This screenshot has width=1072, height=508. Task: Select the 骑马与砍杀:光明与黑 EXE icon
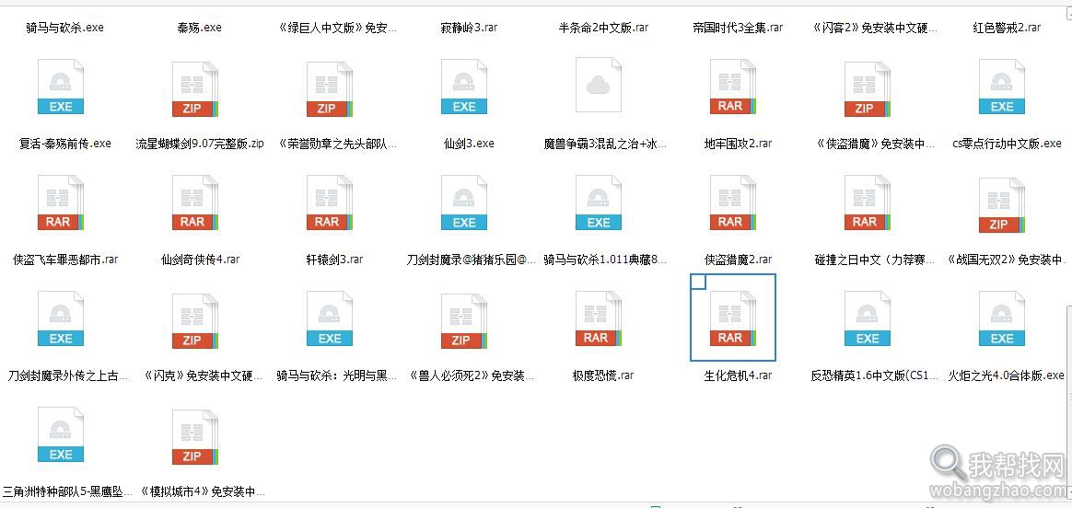[x=330, y=318]
